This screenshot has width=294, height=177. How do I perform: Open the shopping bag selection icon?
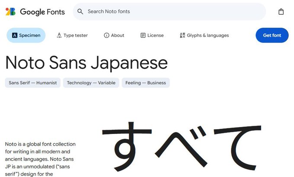[x=281, y=12]
